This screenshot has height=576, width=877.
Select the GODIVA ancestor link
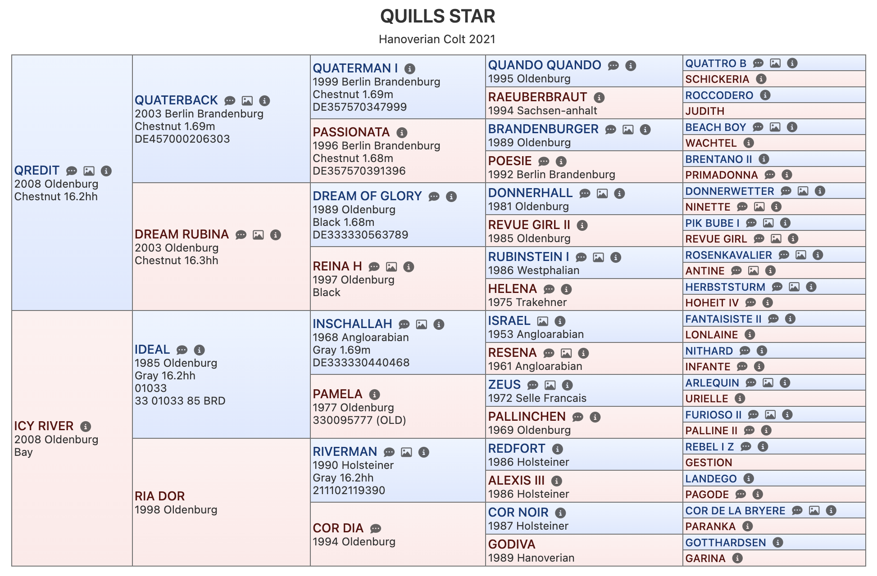coord(512,544)
